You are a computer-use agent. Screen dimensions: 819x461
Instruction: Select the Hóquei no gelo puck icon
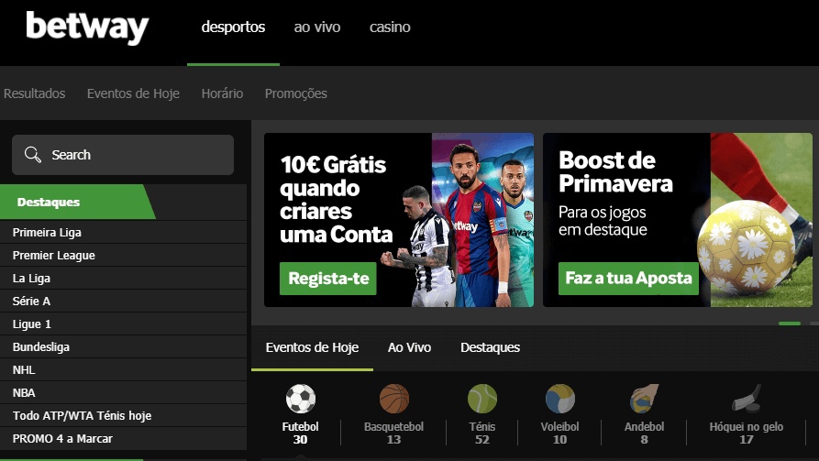pos(747,399)
